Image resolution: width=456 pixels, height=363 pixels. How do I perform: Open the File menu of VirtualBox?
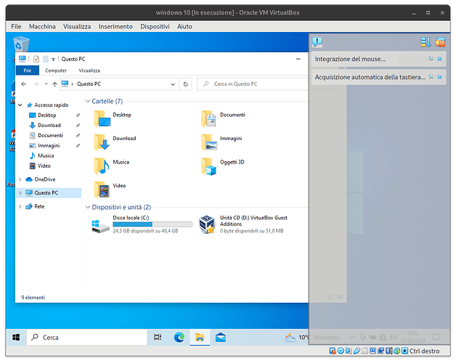click(16, 26)
